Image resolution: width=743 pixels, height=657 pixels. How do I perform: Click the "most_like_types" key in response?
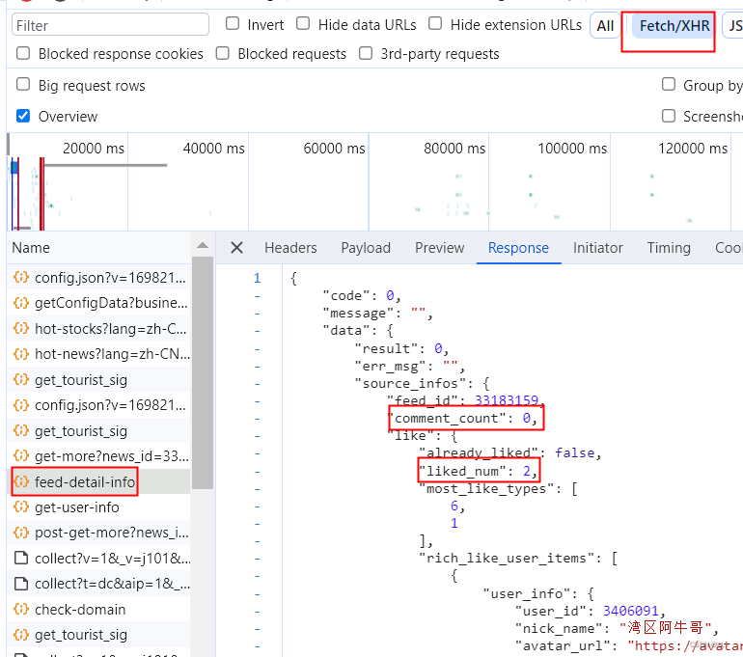click(x=486, y=488)
